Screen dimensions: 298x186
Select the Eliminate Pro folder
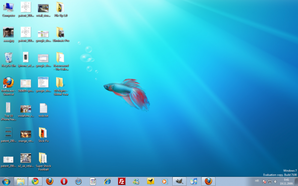tap(61, 34)
